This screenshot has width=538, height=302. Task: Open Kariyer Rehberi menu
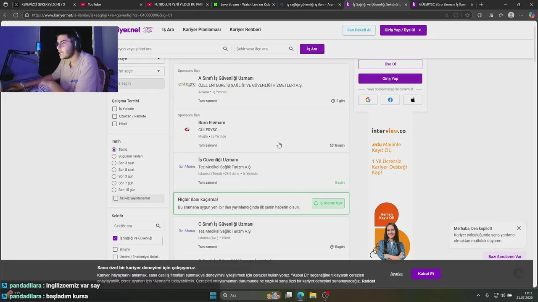tap(245, 30)
